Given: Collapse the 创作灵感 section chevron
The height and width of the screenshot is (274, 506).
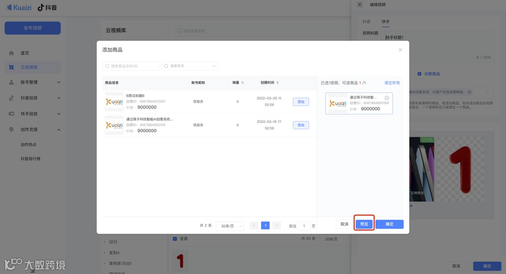Looking at the screenshot, I should pos(59,129).
